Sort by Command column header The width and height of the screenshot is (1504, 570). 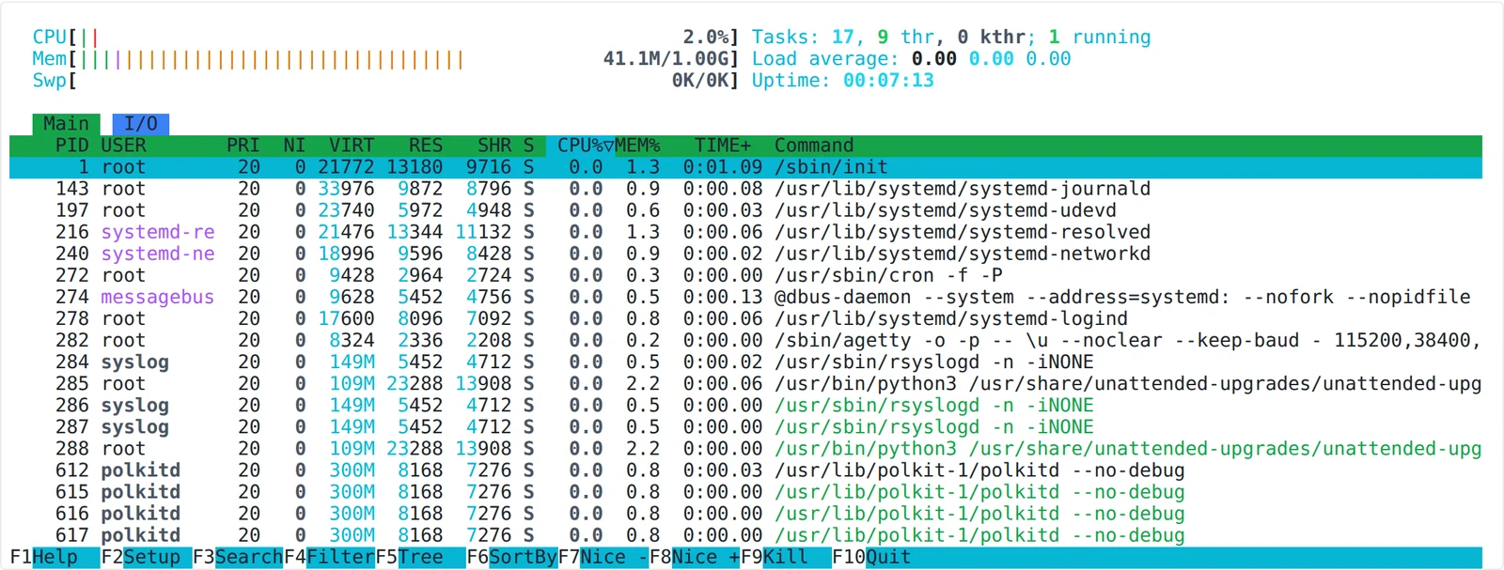[x=814, y=146]
